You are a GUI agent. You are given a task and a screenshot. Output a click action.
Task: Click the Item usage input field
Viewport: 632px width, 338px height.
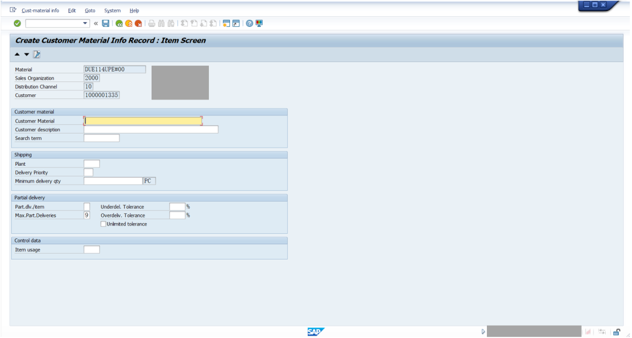point(92,250)
